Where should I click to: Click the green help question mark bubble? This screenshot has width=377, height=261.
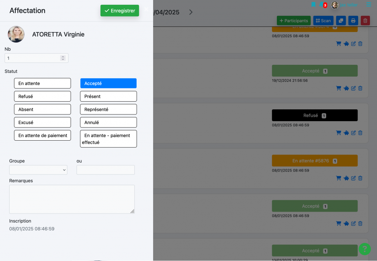[364, 249]
